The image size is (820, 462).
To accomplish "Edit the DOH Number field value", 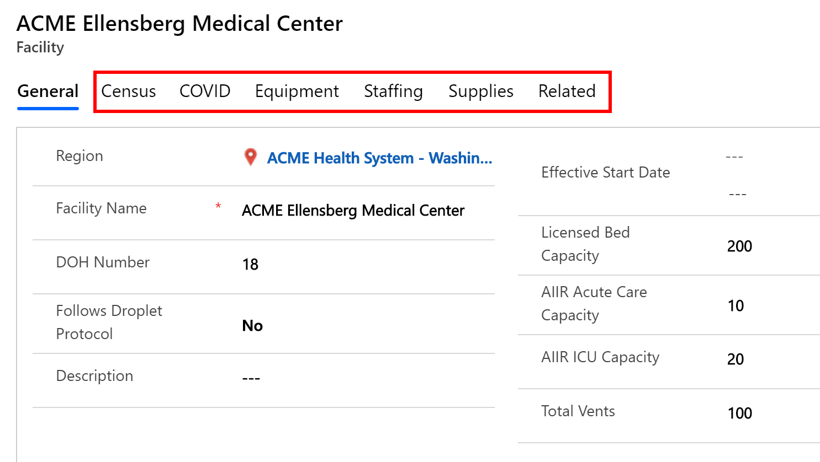I will click(251, 265).
